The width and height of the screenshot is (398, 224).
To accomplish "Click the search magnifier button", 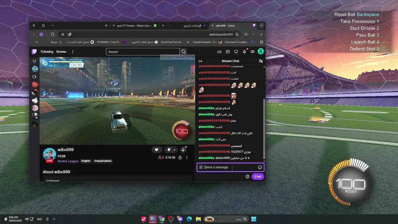I will 183,52.
